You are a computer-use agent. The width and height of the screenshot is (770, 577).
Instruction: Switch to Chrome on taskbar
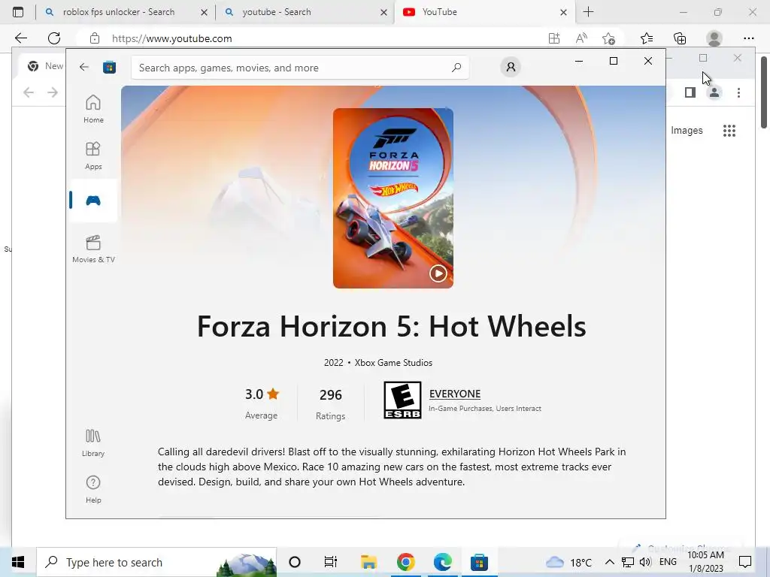405,562
